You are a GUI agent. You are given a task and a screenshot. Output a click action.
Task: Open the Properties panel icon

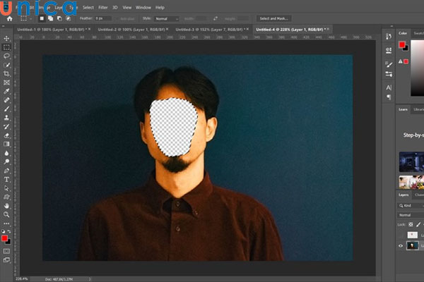click(389, 51)
